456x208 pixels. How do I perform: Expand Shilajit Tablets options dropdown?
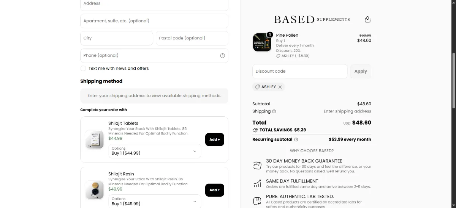point(155,151)
